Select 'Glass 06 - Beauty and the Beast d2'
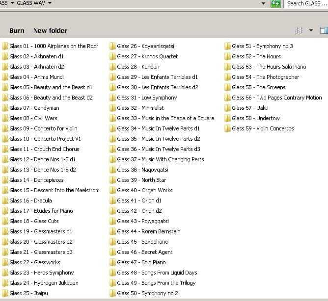This screenshot has width=328, height=301. click(x=51, y=98)
